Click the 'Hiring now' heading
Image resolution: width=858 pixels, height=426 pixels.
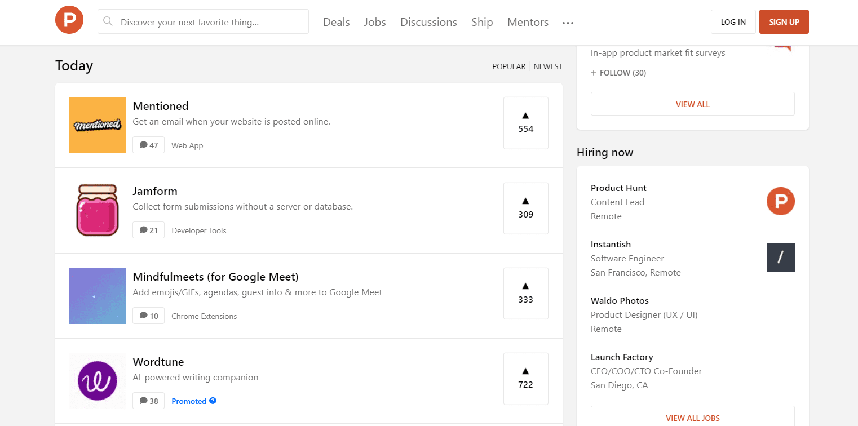(605, 153)
